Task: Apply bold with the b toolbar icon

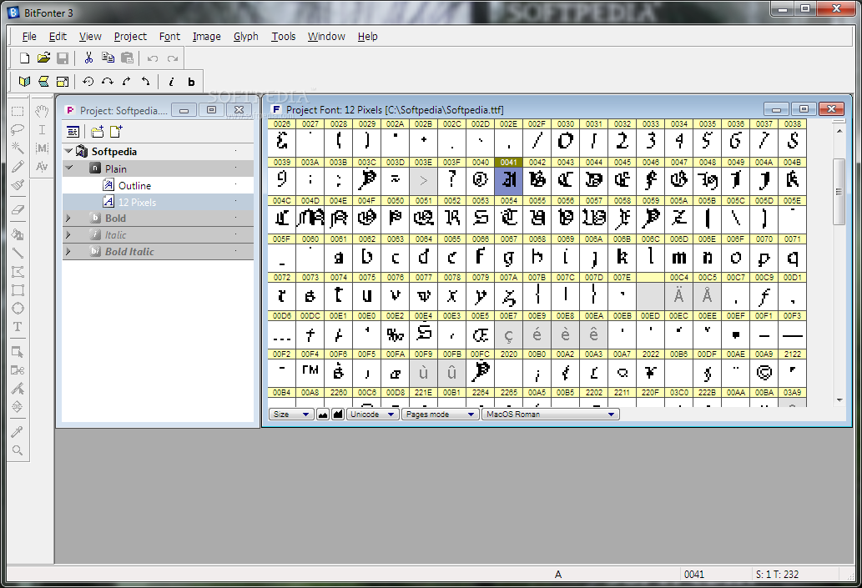Action: click(x=191, y=82)
